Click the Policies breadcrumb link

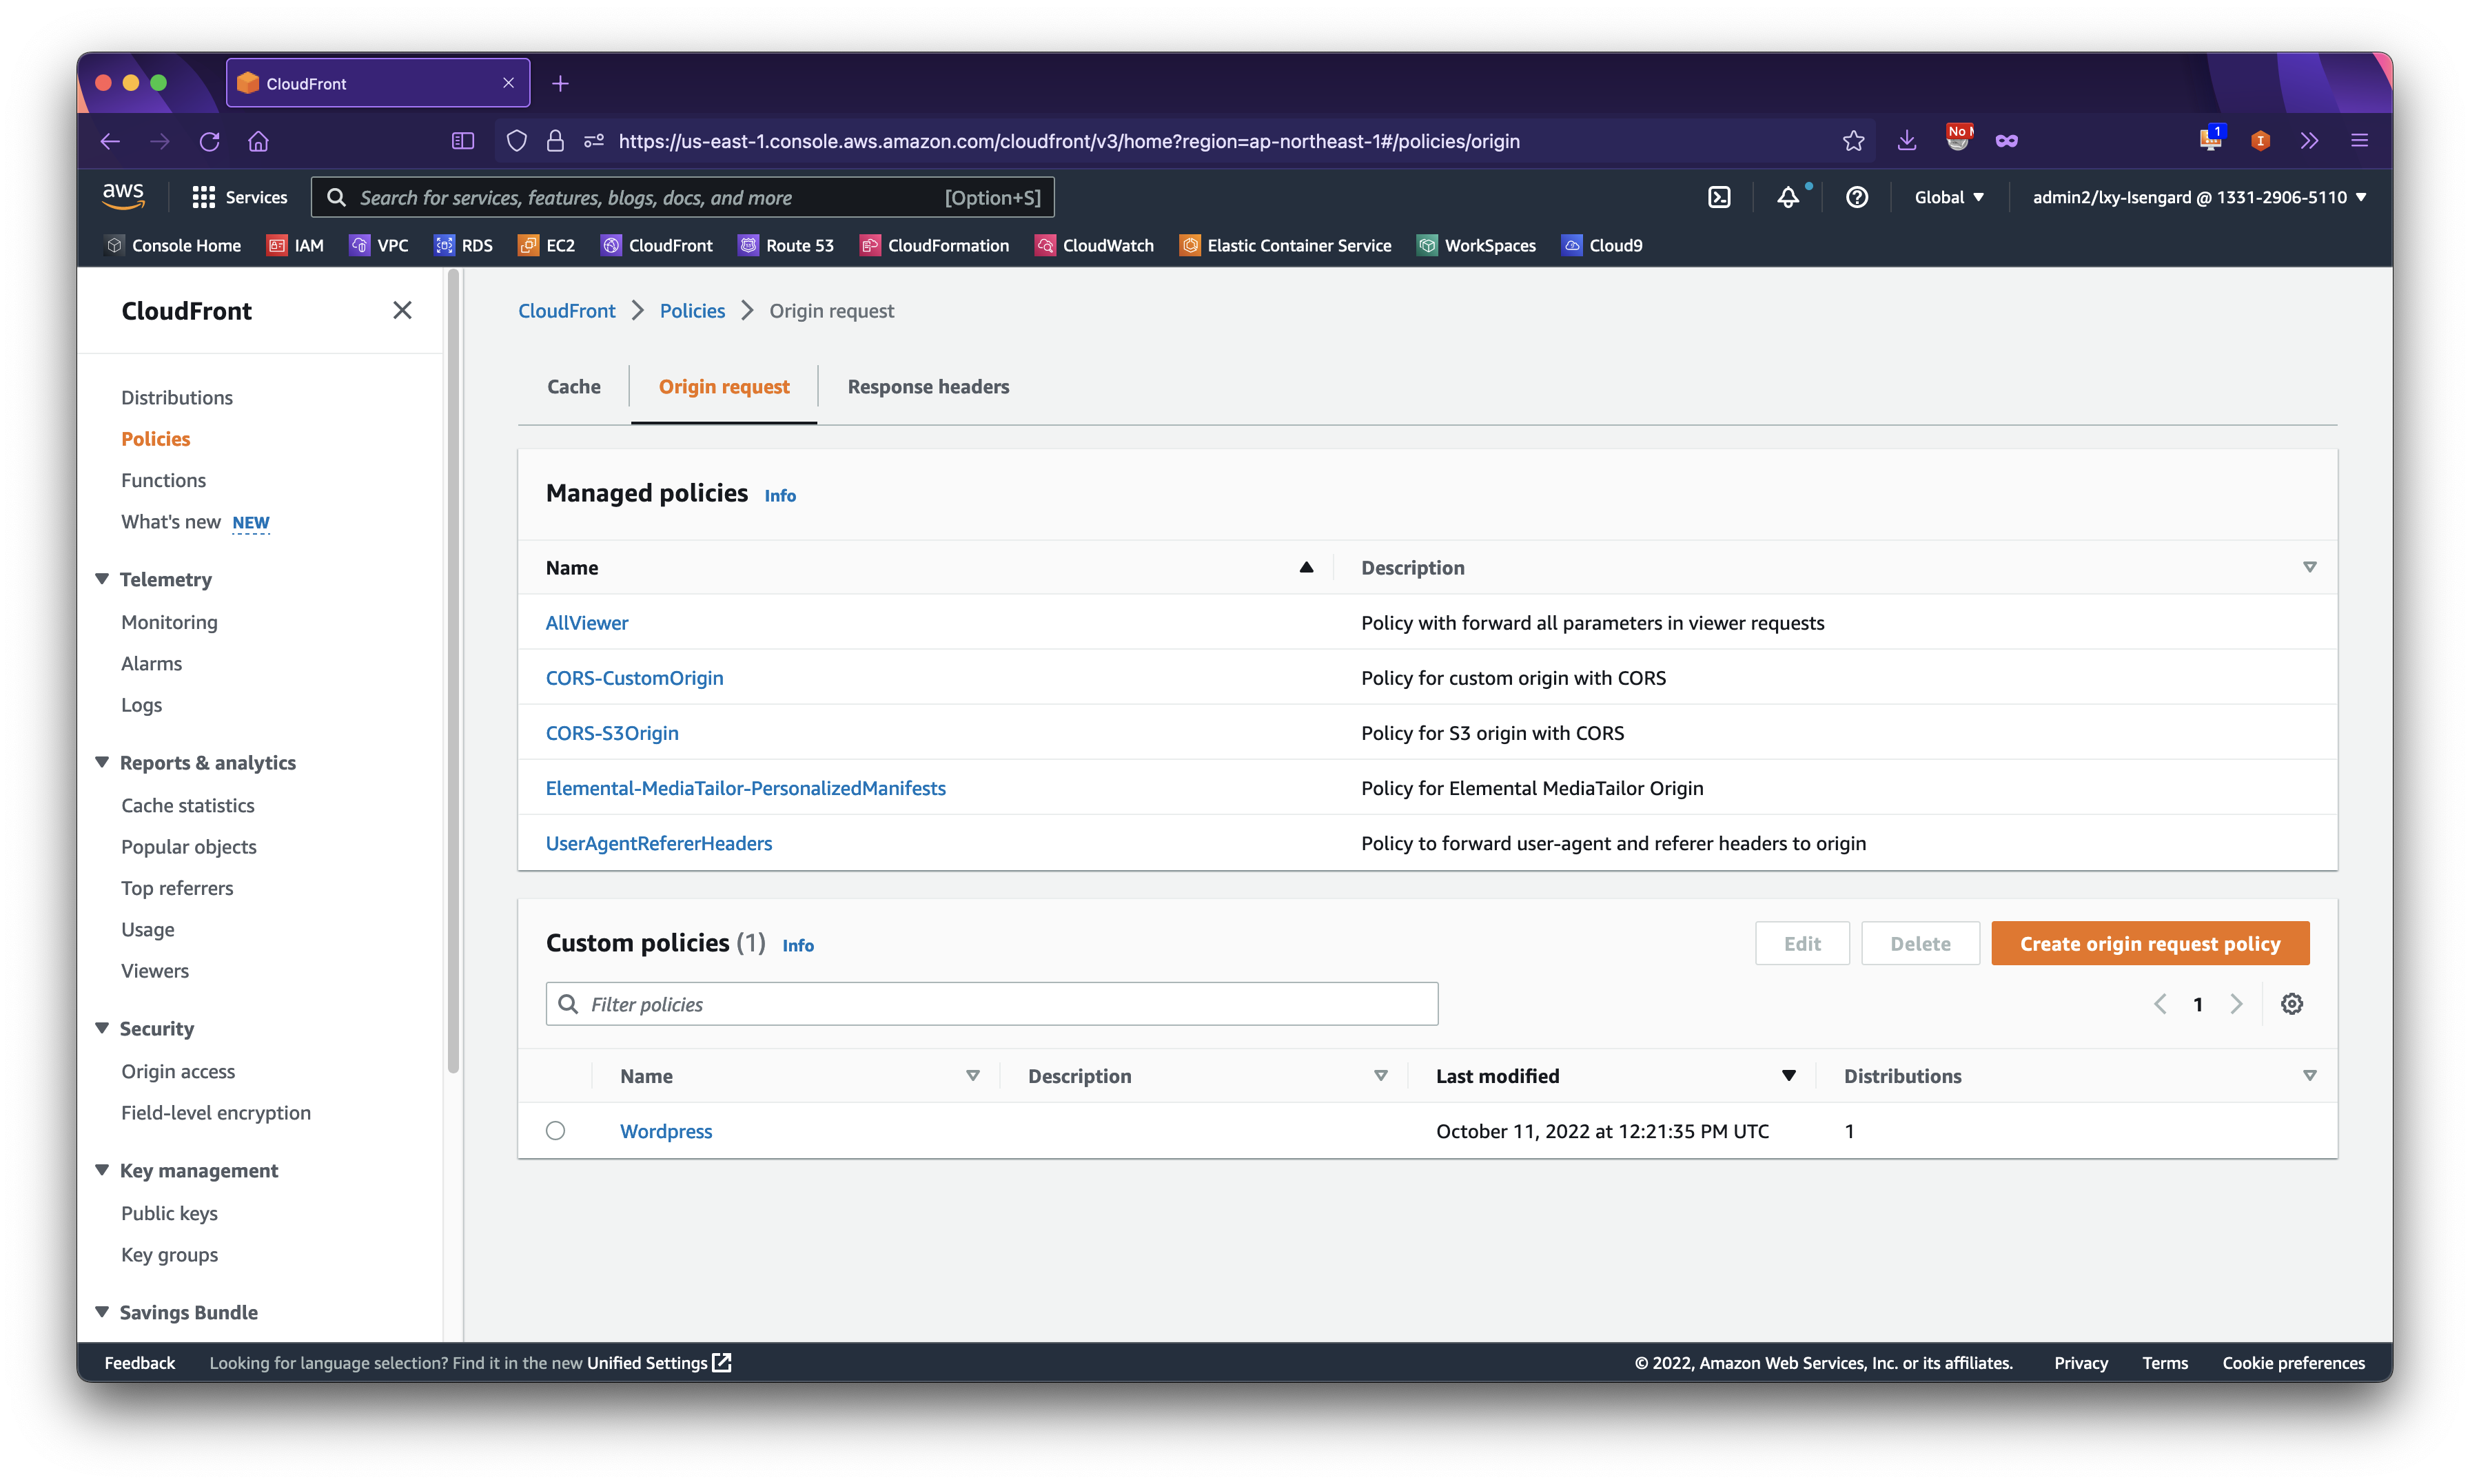coord(692,310)
